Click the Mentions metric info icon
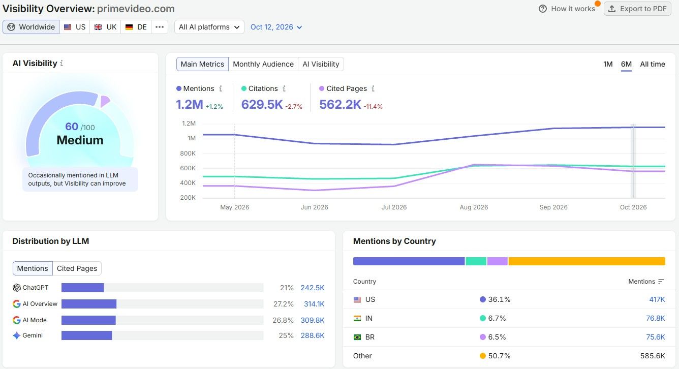The image size is (679, 369). (x=221, y=88)
